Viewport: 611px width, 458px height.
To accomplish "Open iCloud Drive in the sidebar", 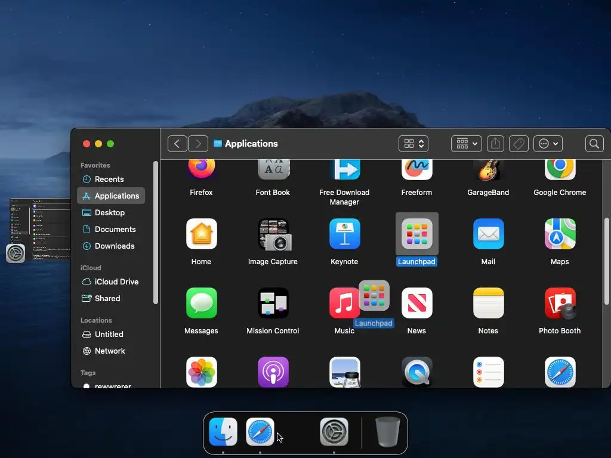I will pos(111,281).
